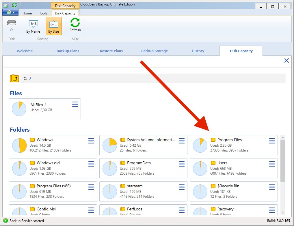Click the Config.Msi folder name

[46, 209]
